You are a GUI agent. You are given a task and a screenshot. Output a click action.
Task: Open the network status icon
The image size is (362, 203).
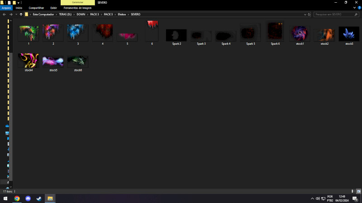click(x=323, y=198)
